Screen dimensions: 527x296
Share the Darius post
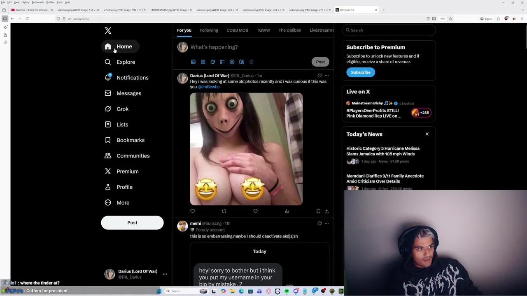pos(326,211)
